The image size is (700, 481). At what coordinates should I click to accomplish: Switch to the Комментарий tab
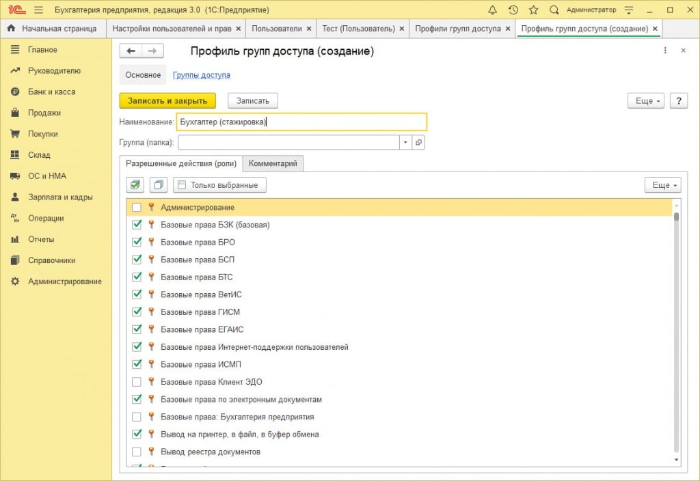click(273, 164)
